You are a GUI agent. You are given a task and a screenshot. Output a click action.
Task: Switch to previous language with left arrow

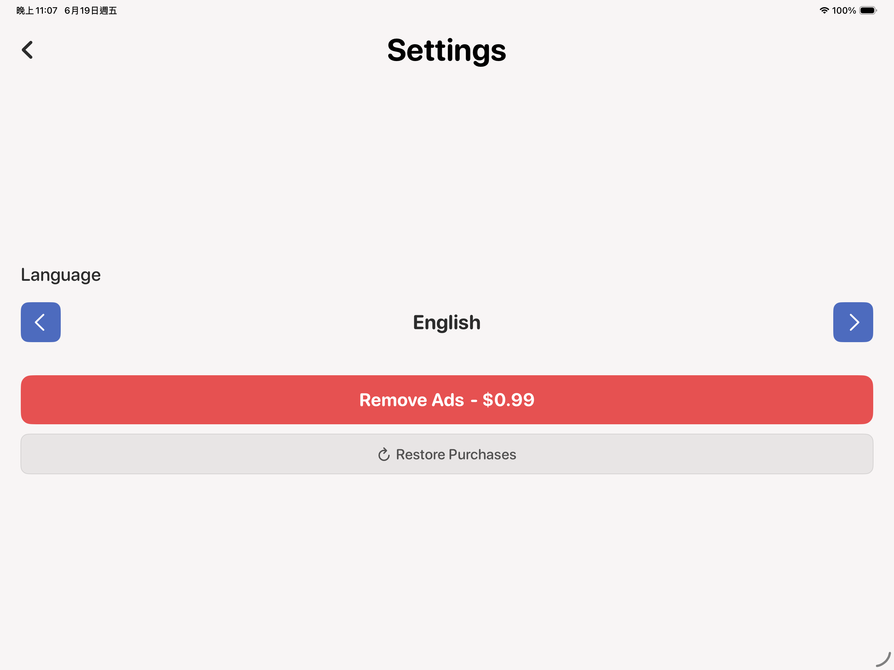41,322
